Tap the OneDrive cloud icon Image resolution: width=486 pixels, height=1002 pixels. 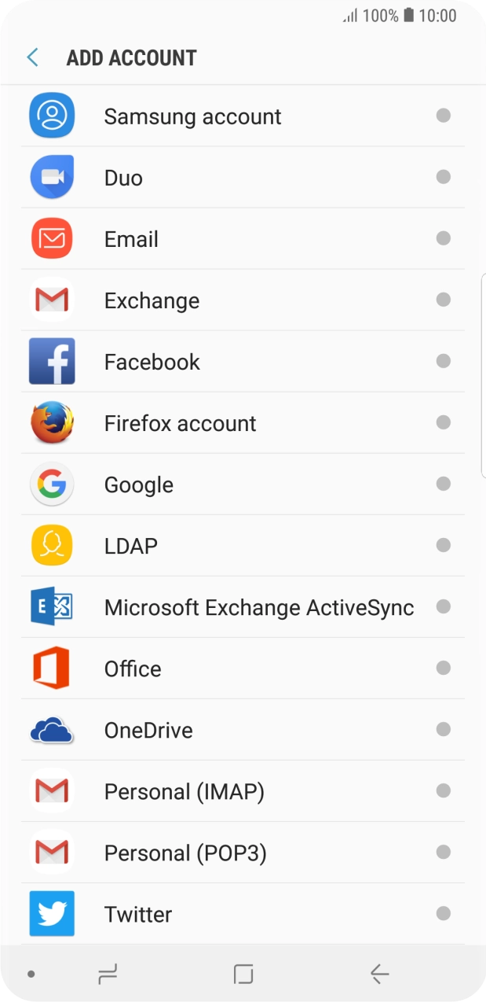click(52, 730)
